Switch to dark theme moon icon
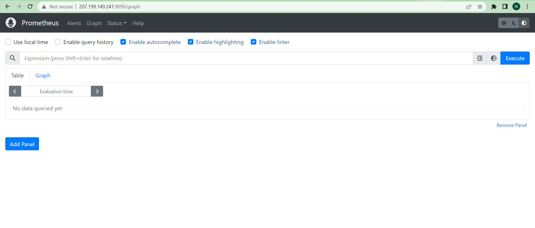Image resolution: width=535 pixels, height=228 pixels. click(x=514, y=23)
